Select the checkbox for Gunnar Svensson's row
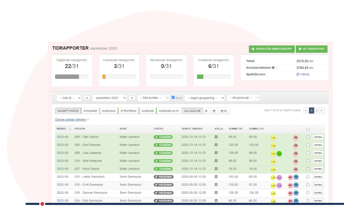This screenshot has width=344, height=206. [308, 193]
